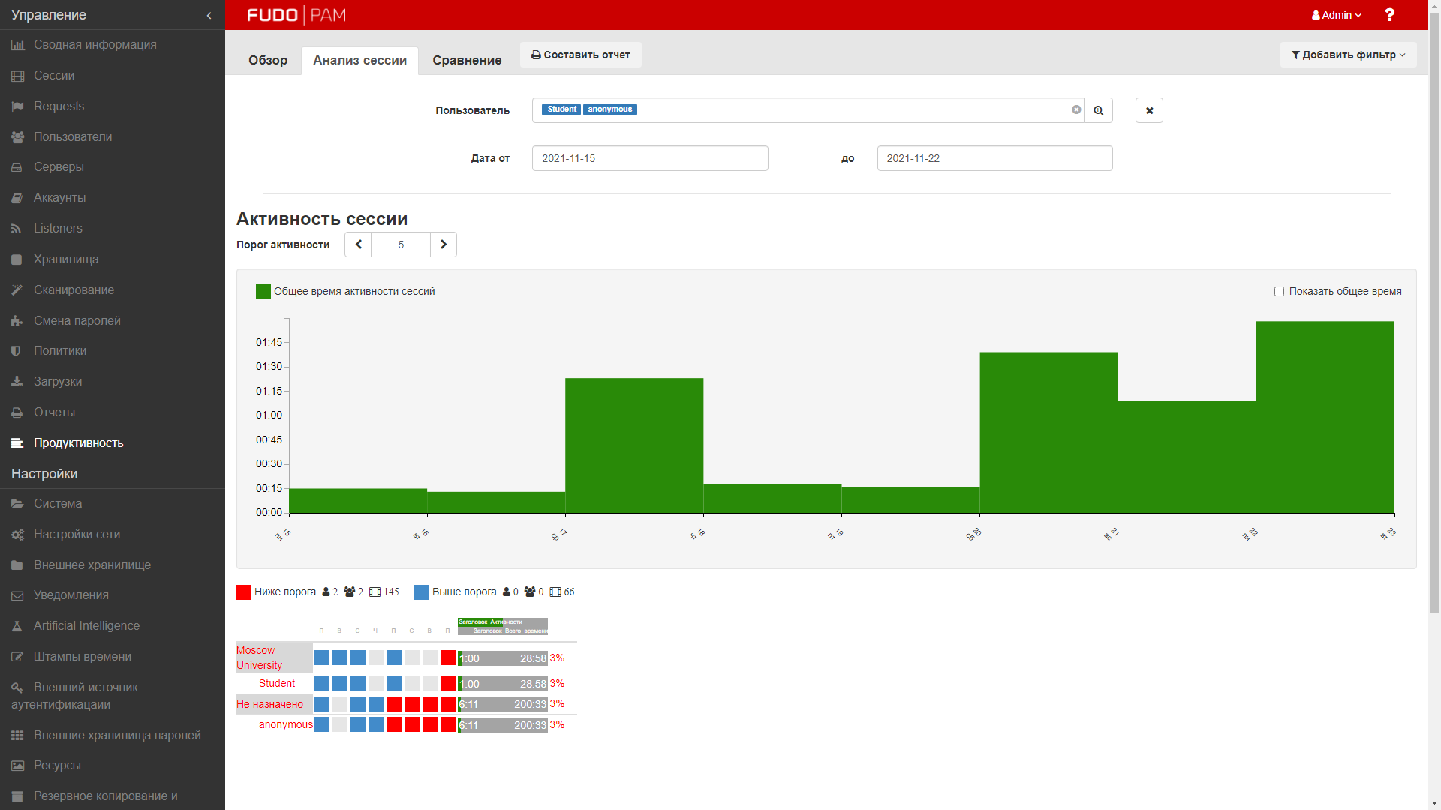Clear the user field with the X button
Viewport: 1441px width, 810px height.
pos(1149,110)
